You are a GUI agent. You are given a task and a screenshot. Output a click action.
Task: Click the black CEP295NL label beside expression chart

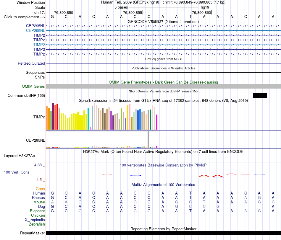[35, 141]
